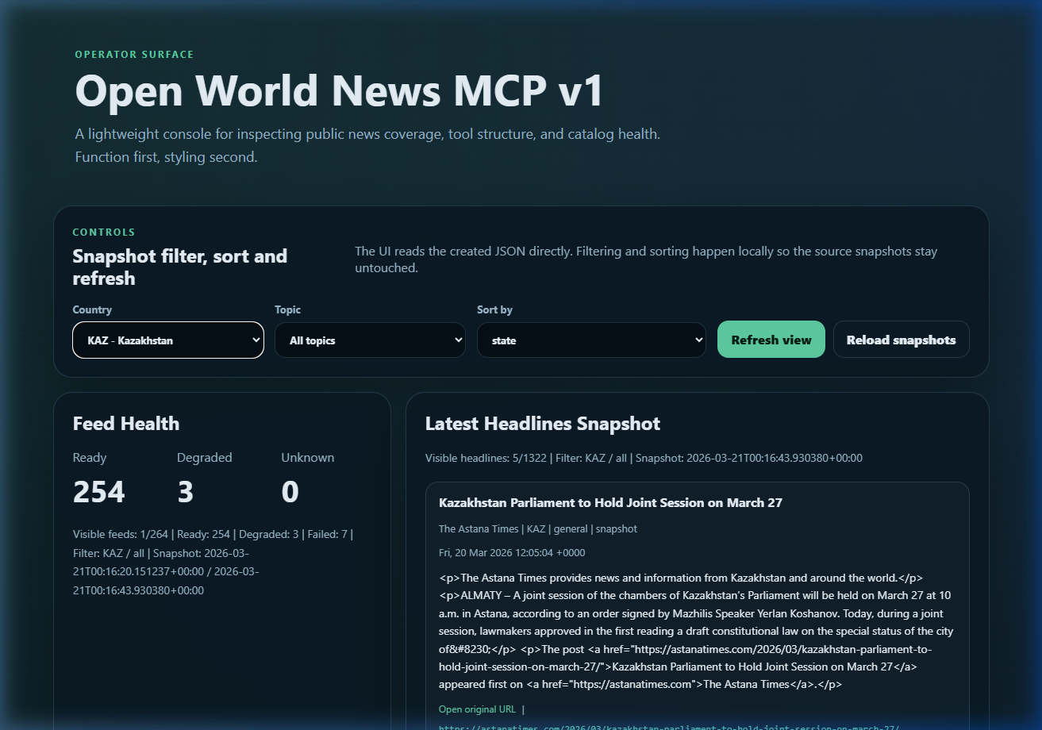This screenshot has width=1042, height=730.
Task: Click the 'Latest Headlines Snapshot' heading
Action: pyautogui.click(x=543, y=424)
